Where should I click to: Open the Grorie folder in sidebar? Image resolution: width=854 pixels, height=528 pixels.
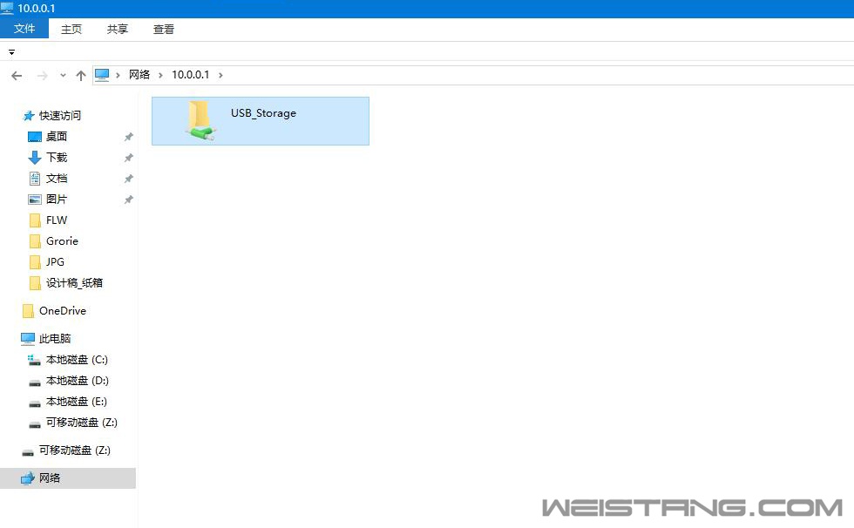click(62, 241)
